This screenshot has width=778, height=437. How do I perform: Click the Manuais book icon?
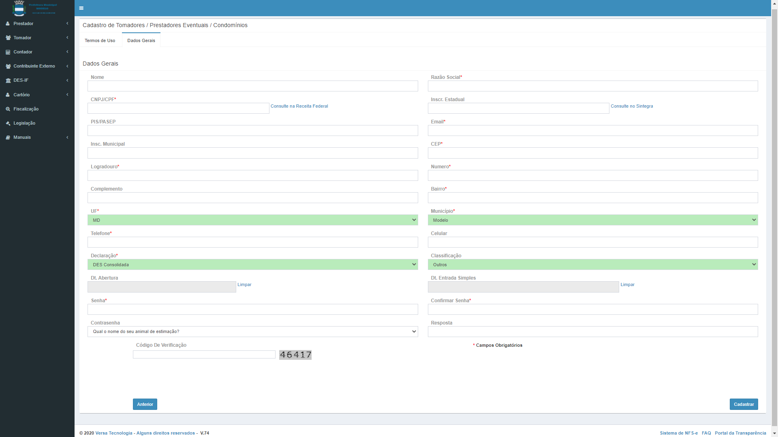click(8, 138)
